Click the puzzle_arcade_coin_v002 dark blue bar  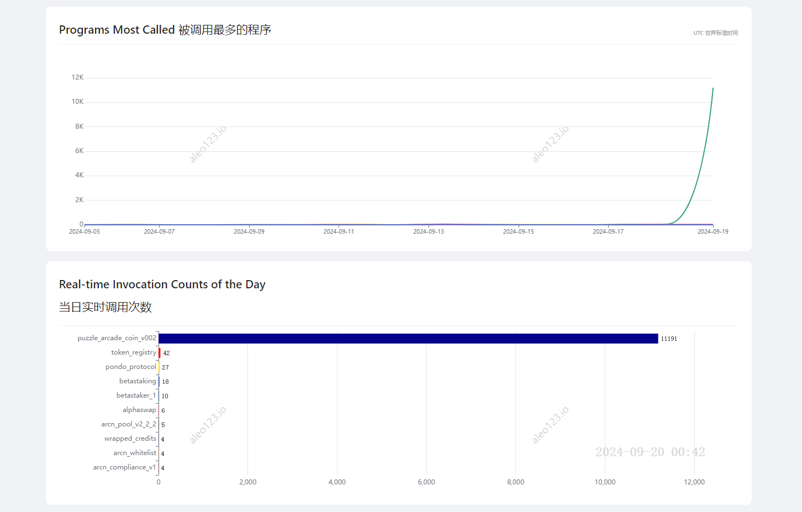tap(408, 339)
